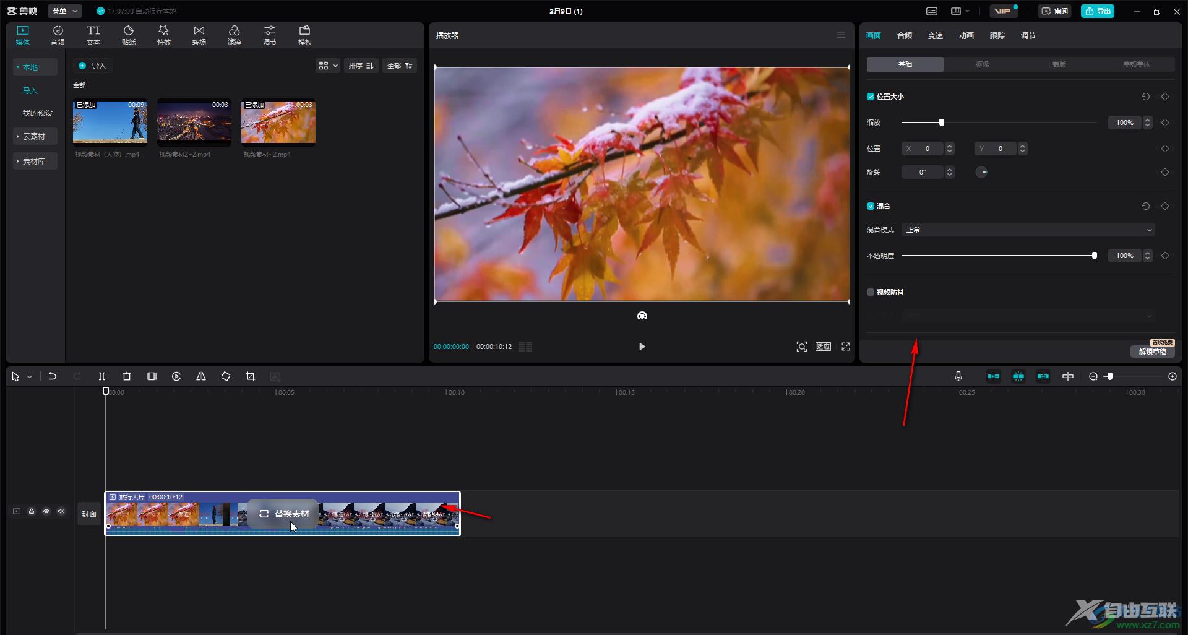
Task: Switch to the 跟踪 tracking tab
Action: coord(997,36)
